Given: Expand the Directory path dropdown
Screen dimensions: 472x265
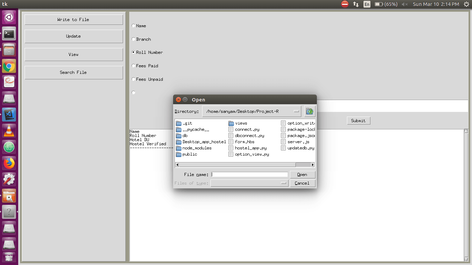Looking at the screenshot, I should (x=252, y=111).
